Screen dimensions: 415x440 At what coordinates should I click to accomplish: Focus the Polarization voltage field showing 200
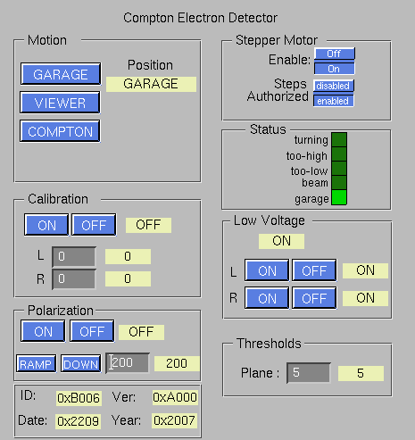128,362
